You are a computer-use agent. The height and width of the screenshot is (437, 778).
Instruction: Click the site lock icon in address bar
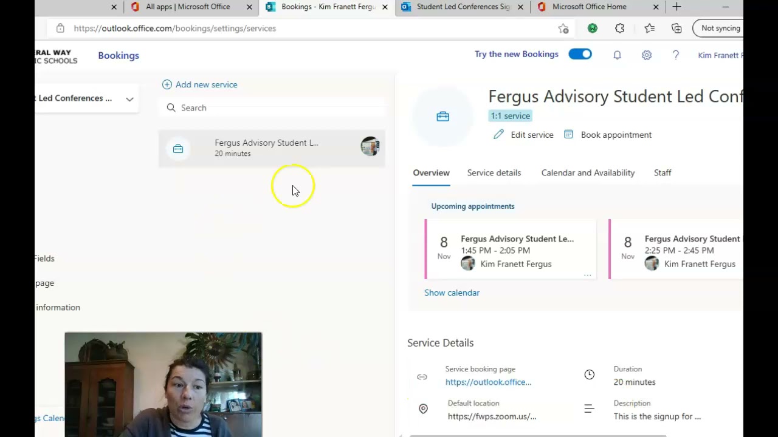[x=60, y=28]
